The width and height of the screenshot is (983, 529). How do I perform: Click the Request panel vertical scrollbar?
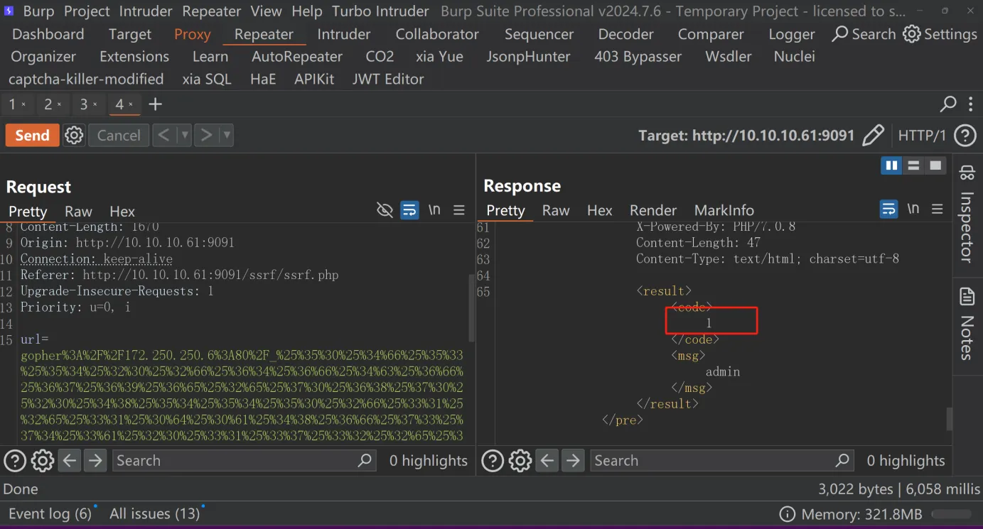point(471,307)
